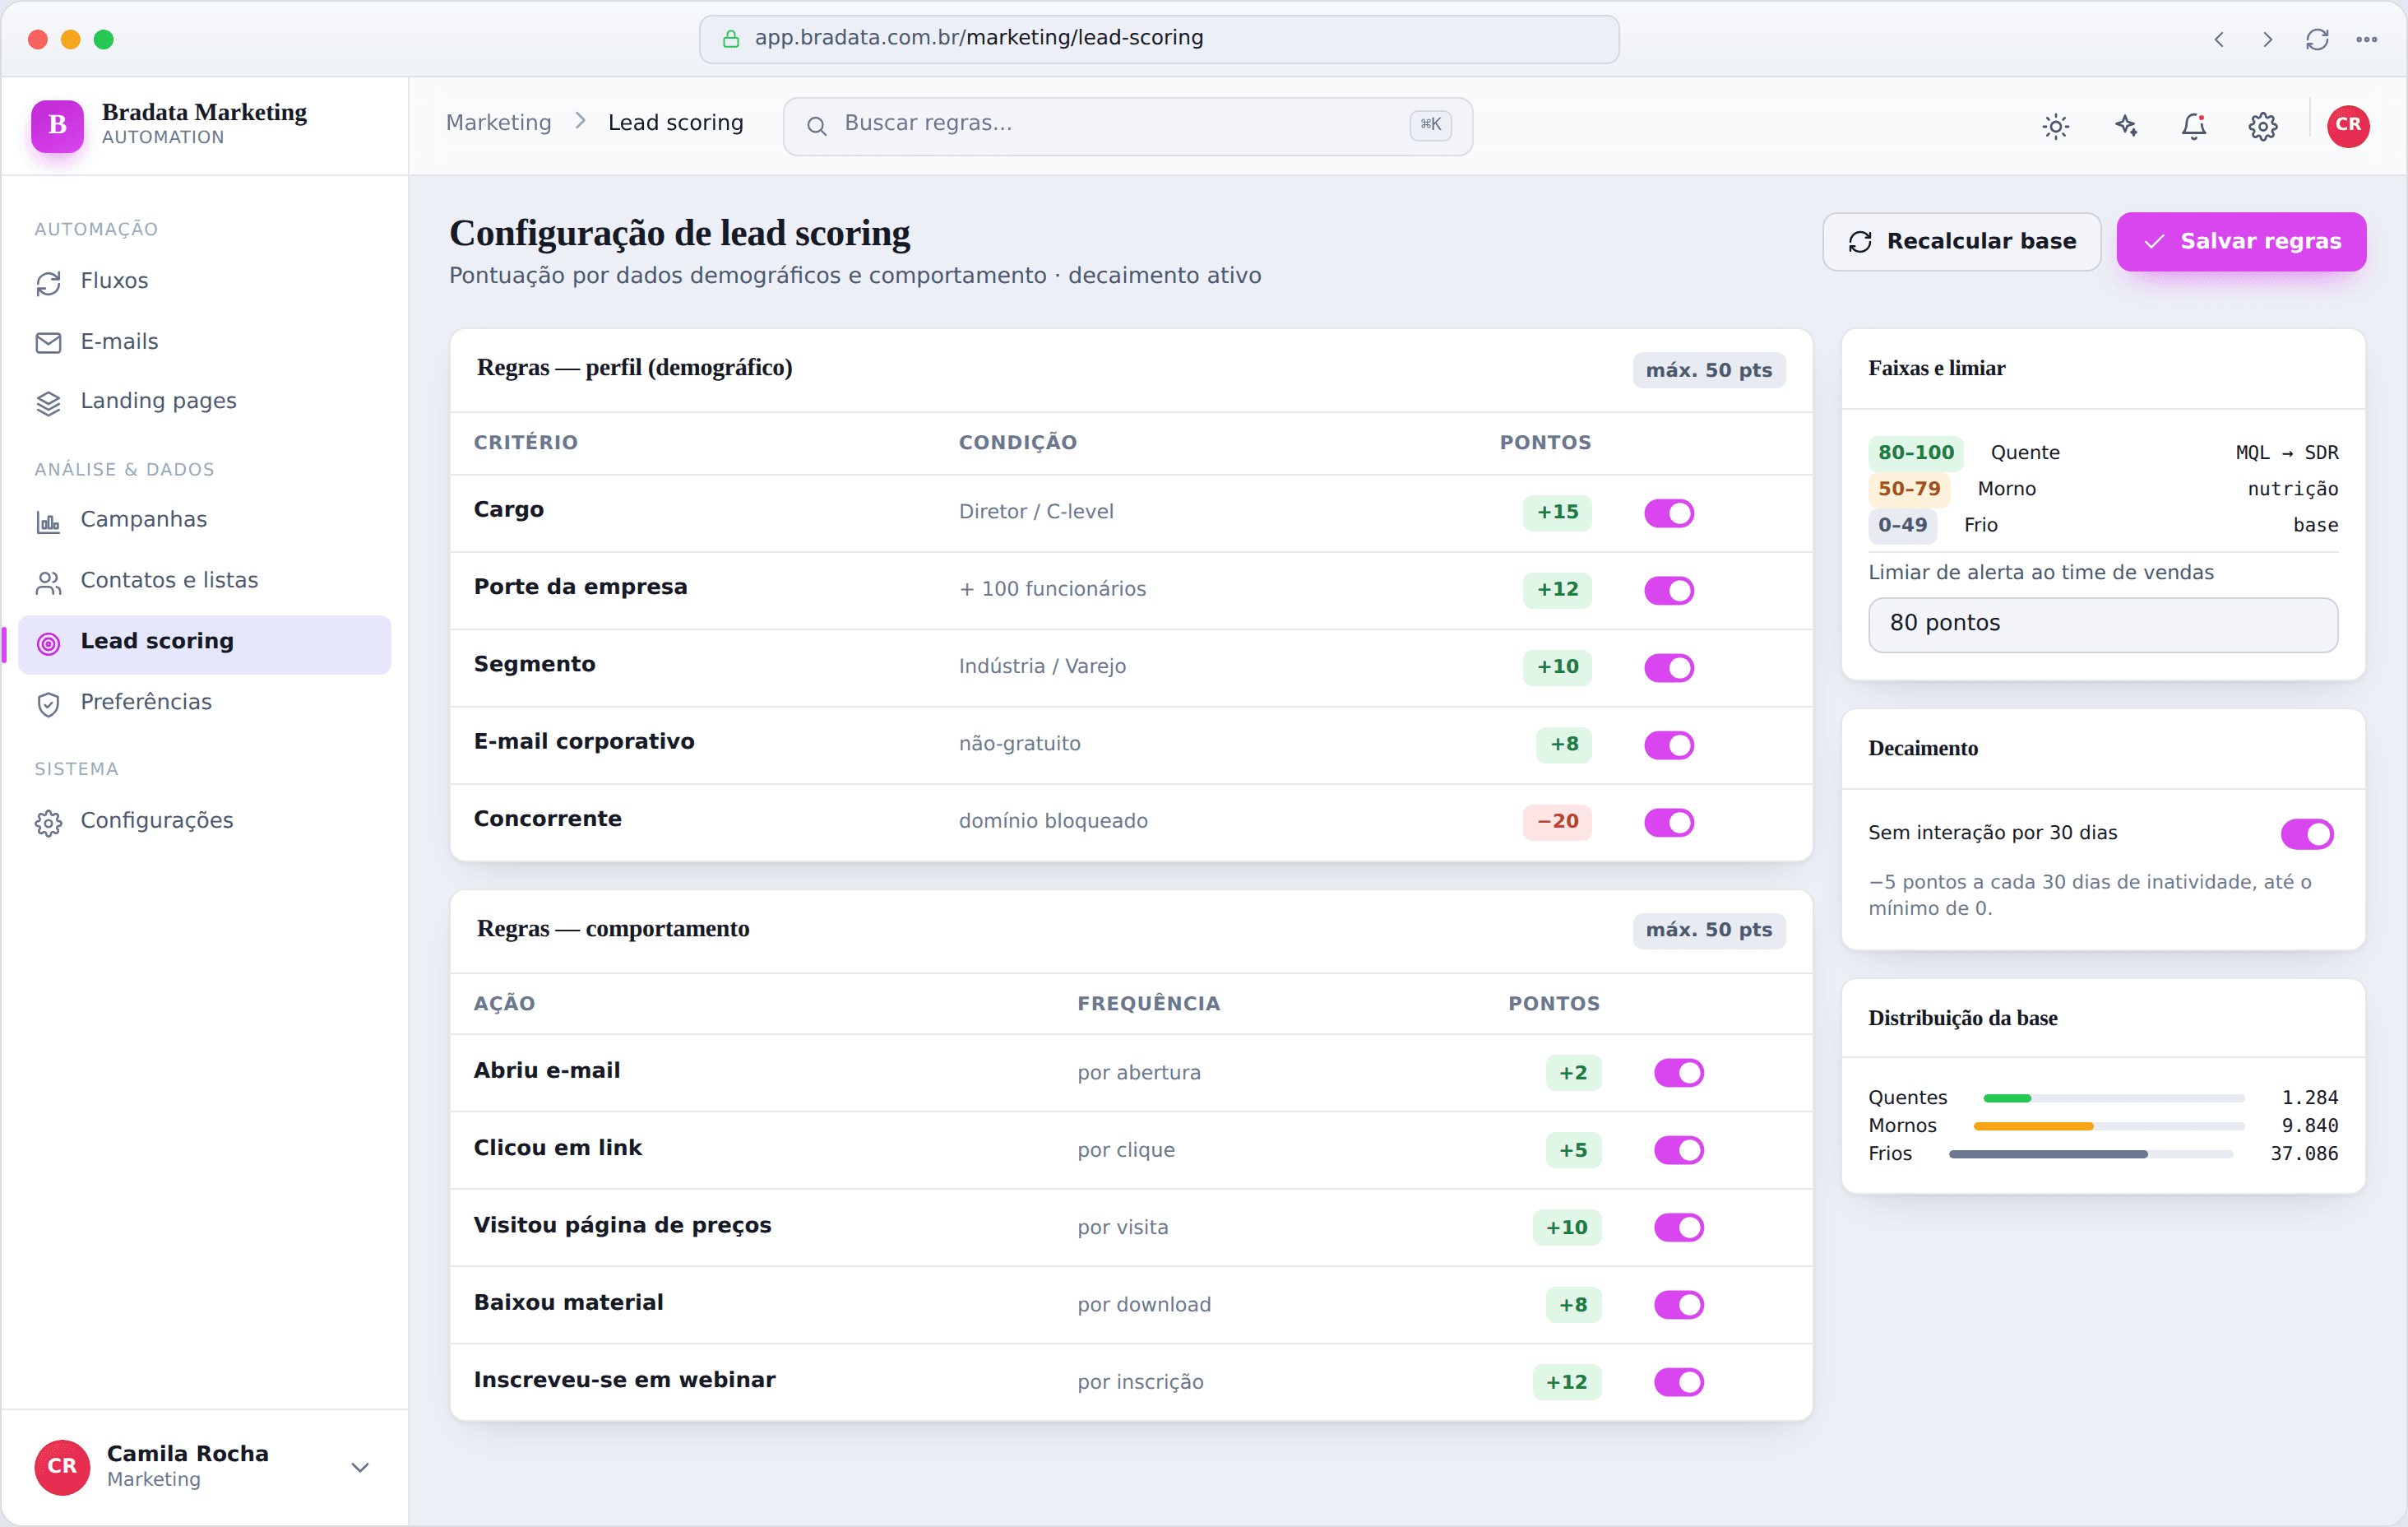
Task: Click the CR avatar in top bar
Action: [x=2348, y=126]
